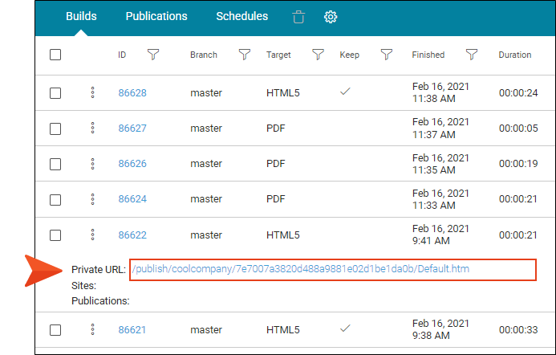The image size is (556, 355).
Task: Toggle Keep checkmark for build 86621
Action: click(x=346, y=328)
